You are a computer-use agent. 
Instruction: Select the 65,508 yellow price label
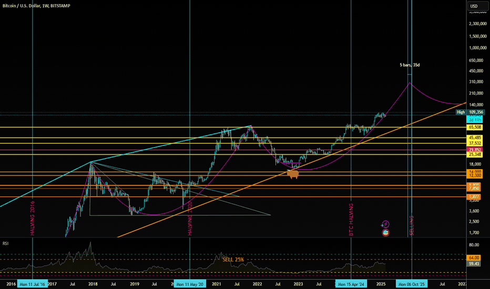click(x=475, y=127)
